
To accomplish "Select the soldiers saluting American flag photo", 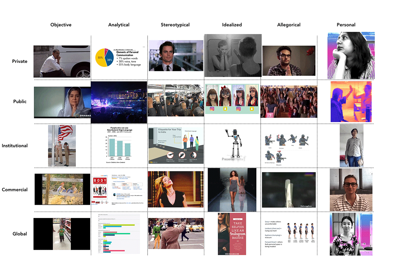I will click(x=62, y=146).
